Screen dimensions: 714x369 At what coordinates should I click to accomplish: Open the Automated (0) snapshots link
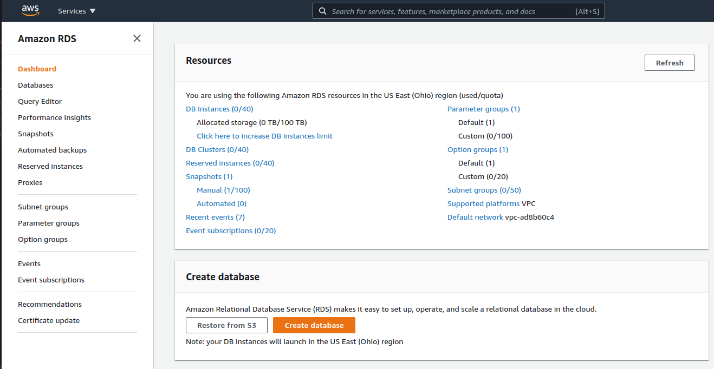[222, 203]
